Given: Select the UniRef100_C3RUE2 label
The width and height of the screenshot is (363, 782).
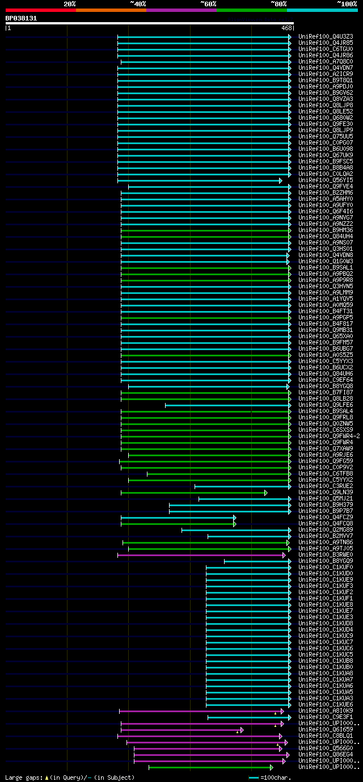Looking at the screenshot, I should tap(326, 486).
